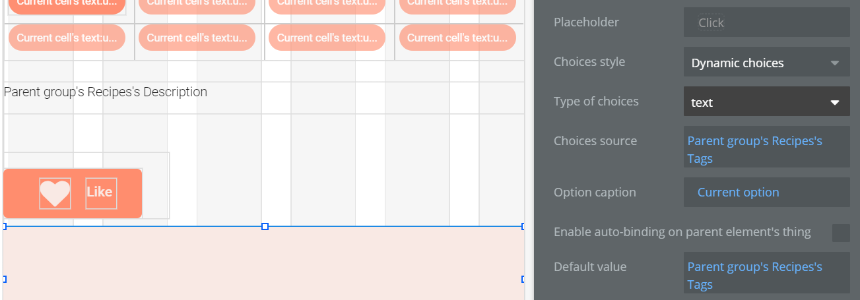Select the pink shaded element on canvas
The width and height of the screenshot is (860, 300).
(x=264, y=264)
